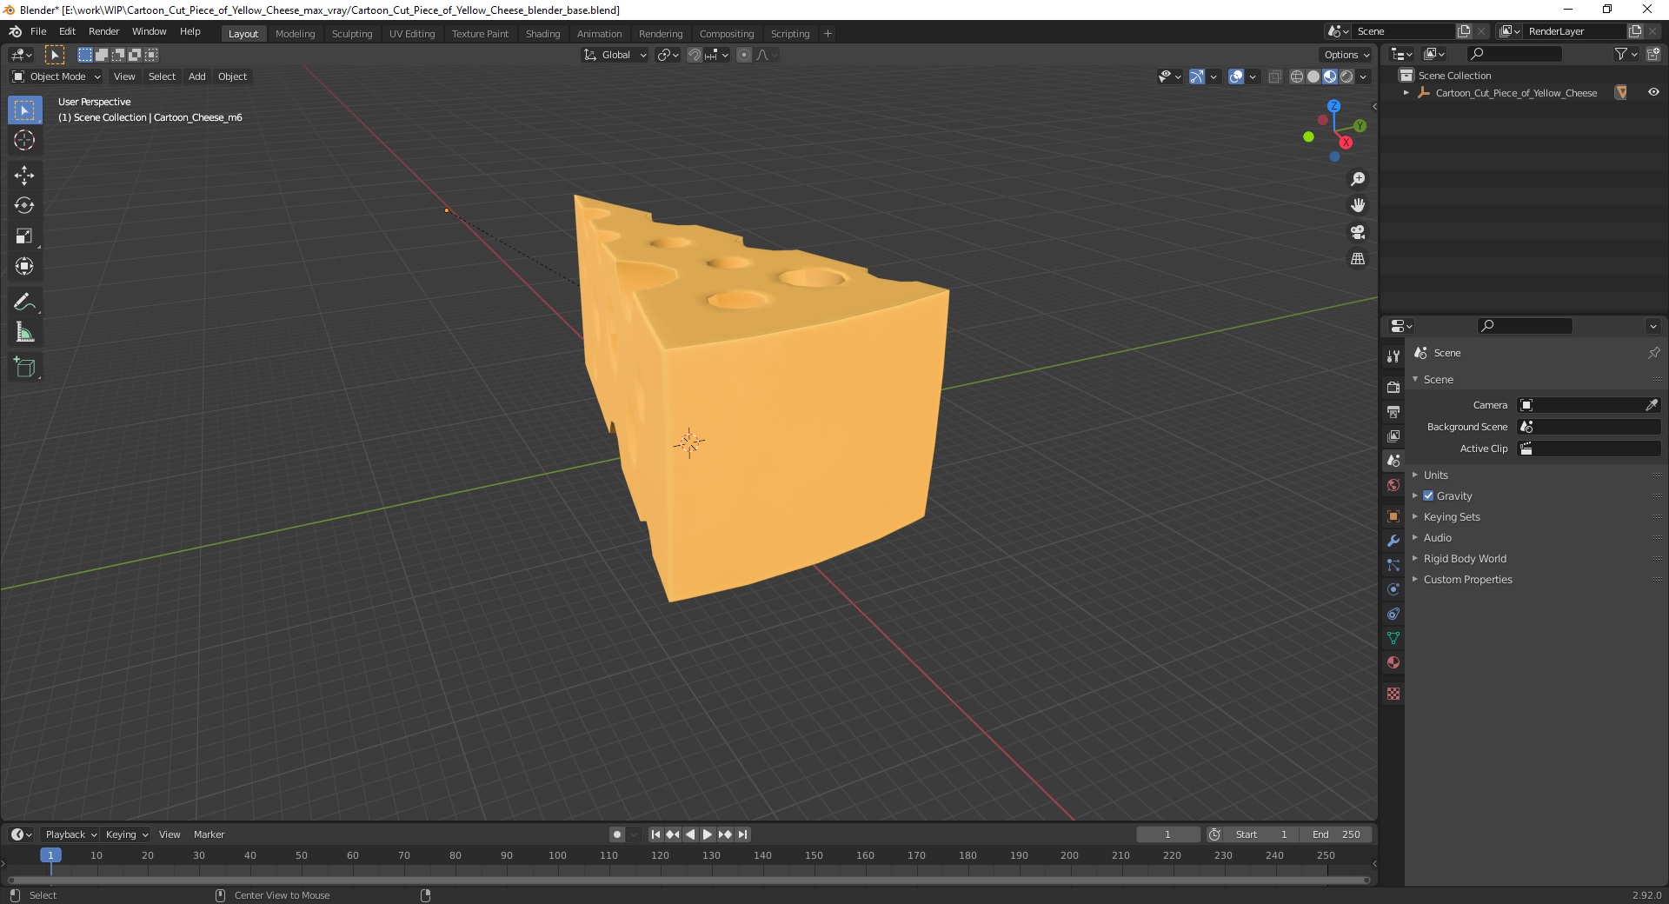
Task: Open Render properties tab
Action: [1393, 387]
